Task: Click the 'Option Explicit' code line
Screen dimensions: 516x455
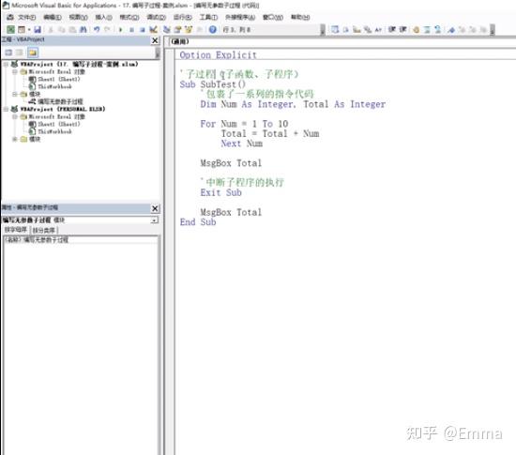Action: click(x=218, y=55)
